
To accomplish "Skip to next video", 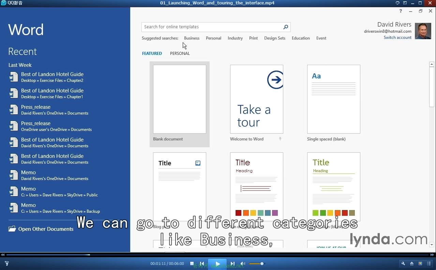I will point(232,264).
